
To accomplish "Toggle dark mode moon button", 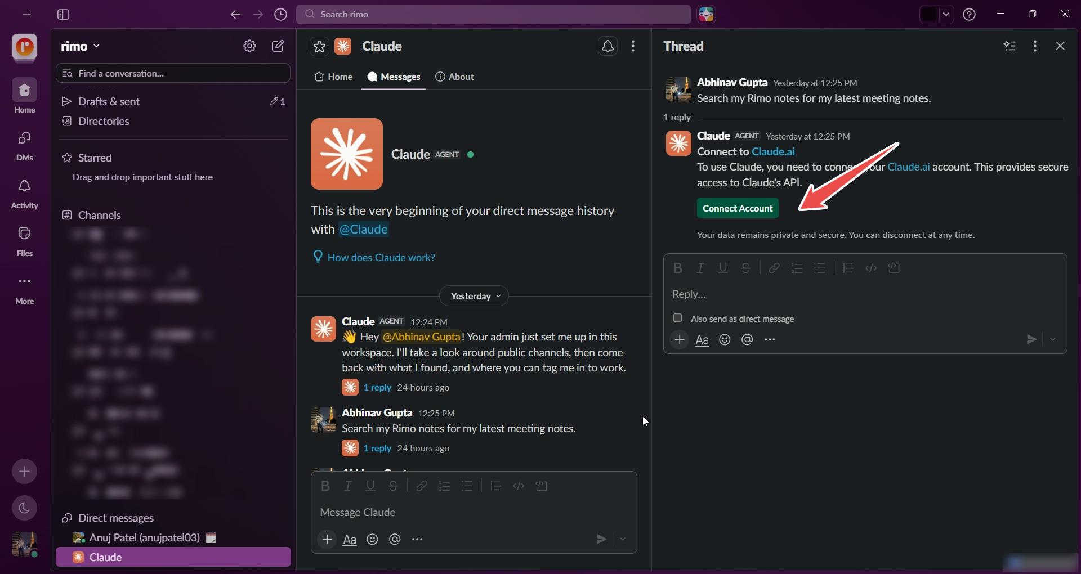I will point(24,508).
